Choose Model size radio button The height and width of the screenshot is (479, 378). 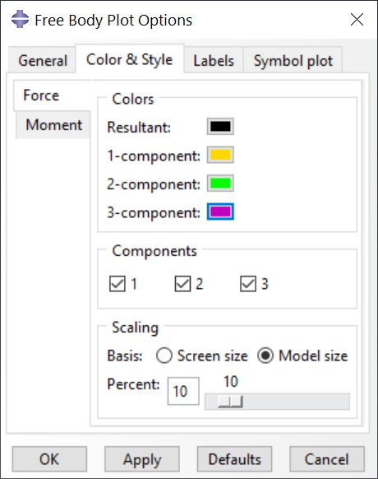click(265, 356)
